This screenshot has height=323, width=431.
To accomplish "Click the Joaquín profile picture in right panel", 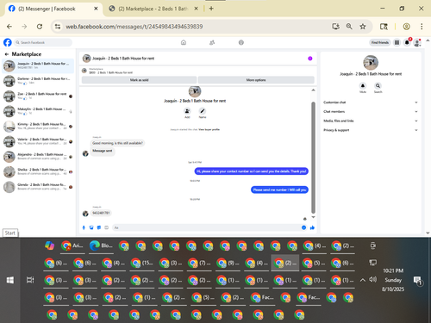I will pos(371,62).
